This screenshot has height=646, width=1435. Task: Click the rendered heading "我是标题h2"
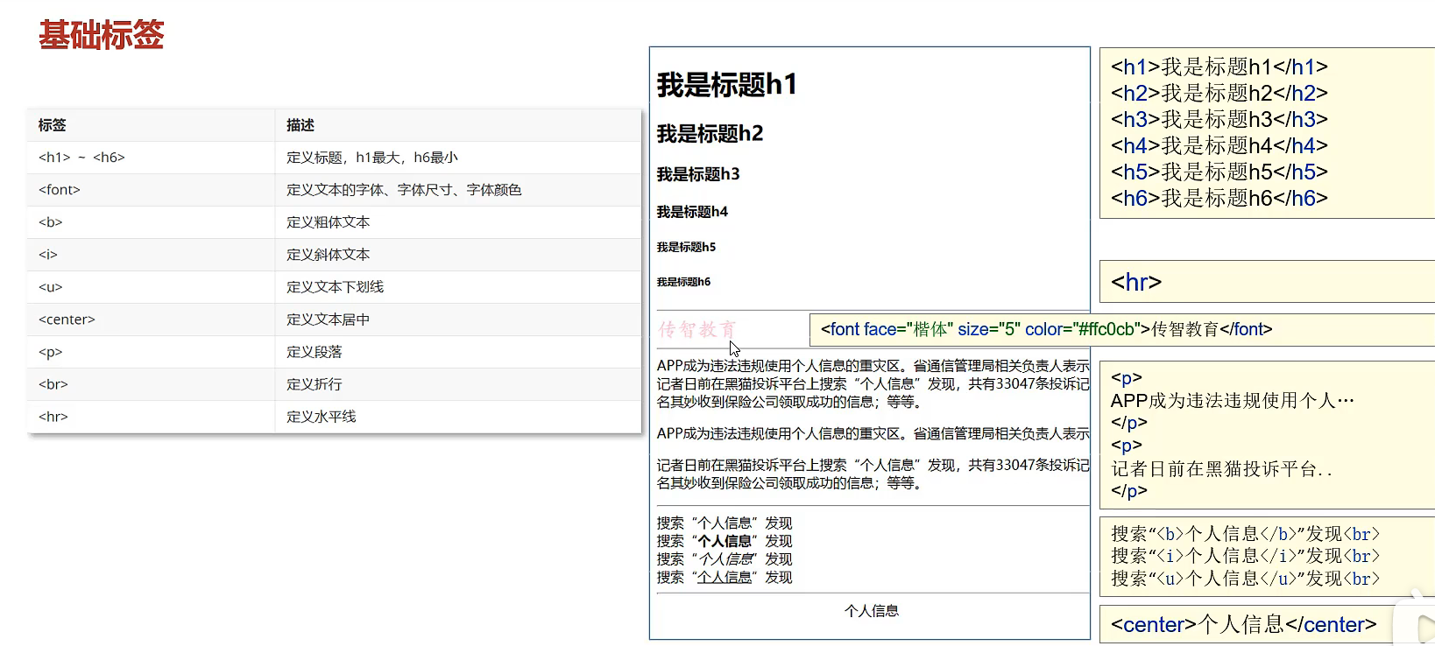(x=710, y=134)
